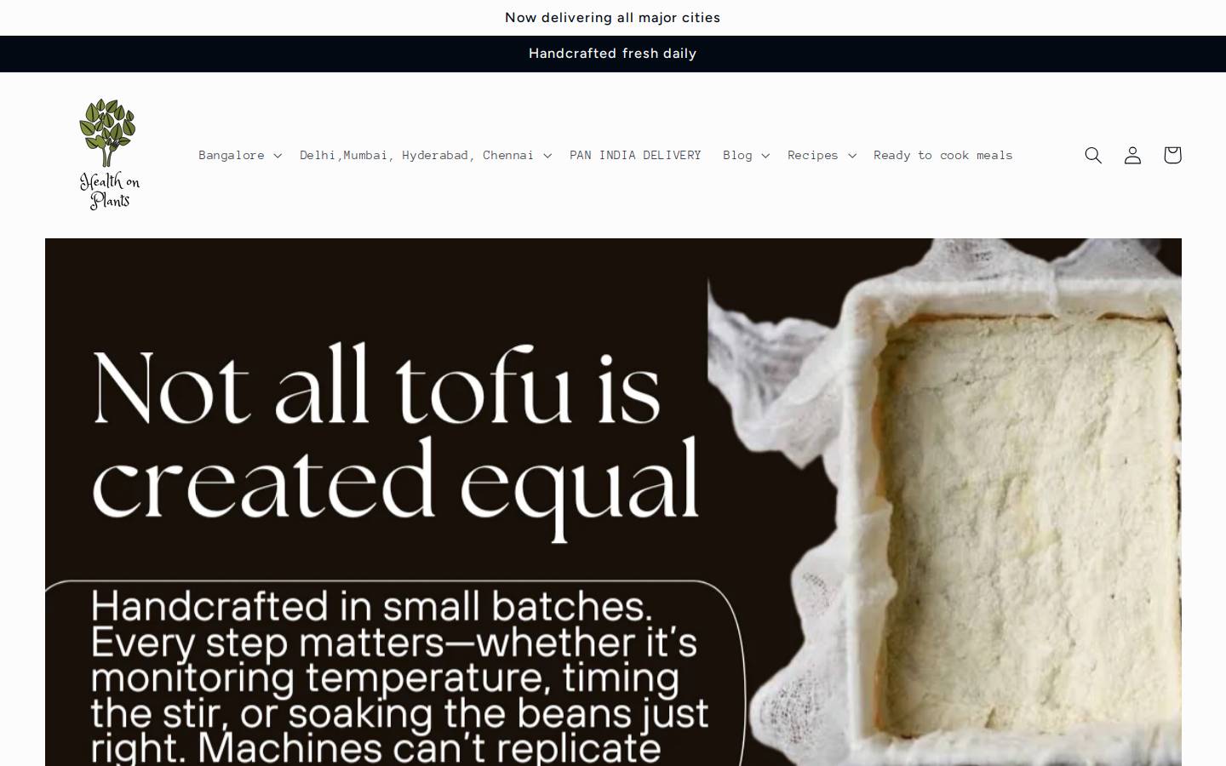This screenshot has height=766, width=1226.
Task: Expand Delhi, Mumbai, Hyderabad, Chennai menu
Action: [x=426, y=155]
